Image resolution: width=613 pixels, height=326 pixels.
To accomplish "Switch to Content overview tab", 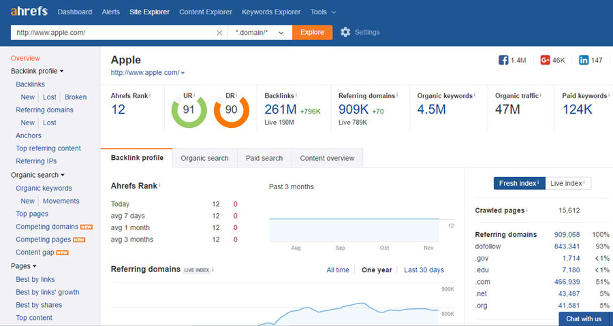I will pyautogui.click(x=327, y=158).
